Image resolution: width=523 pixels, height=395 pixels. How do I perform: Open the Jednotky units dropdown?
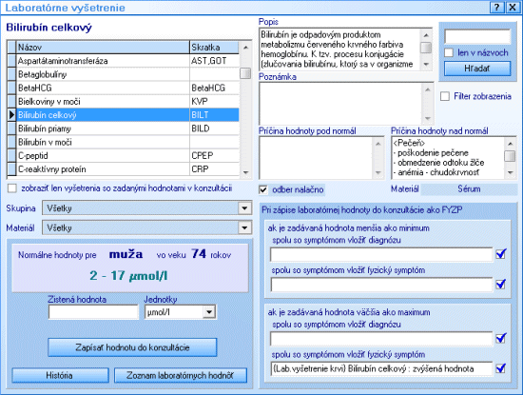pos(209,312)
